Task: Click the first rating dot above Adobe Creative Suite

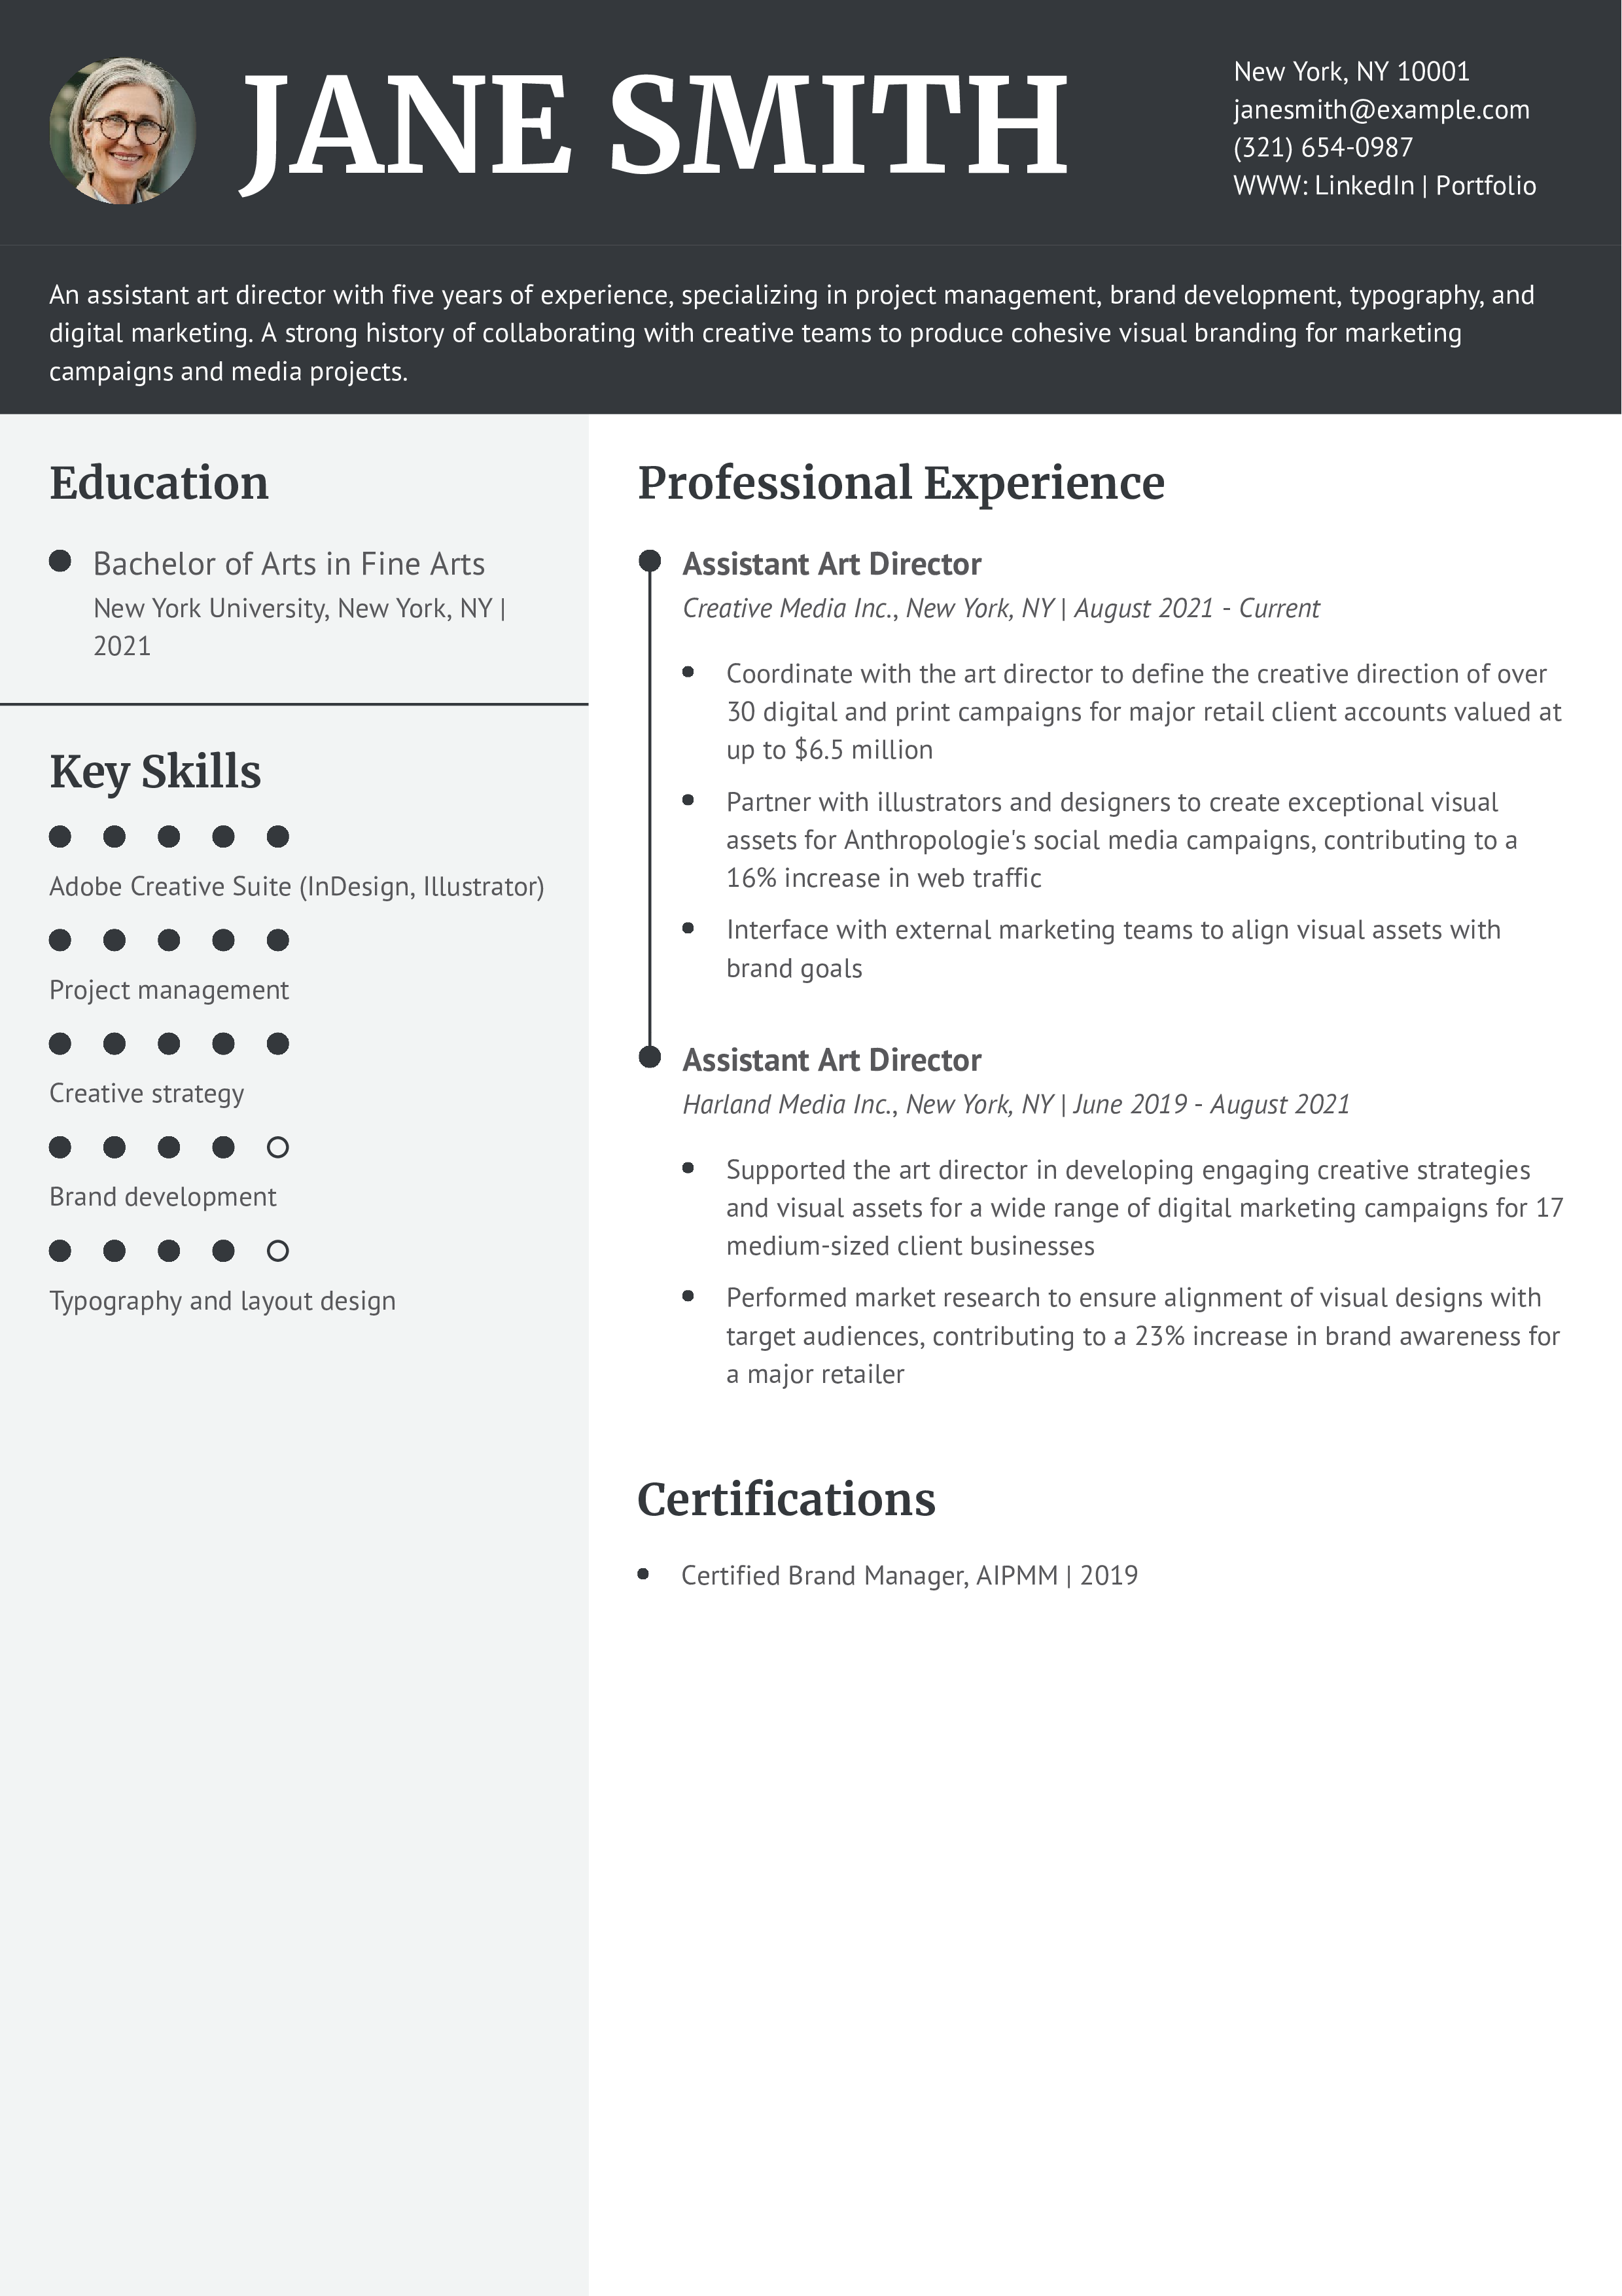Action: 60,836
